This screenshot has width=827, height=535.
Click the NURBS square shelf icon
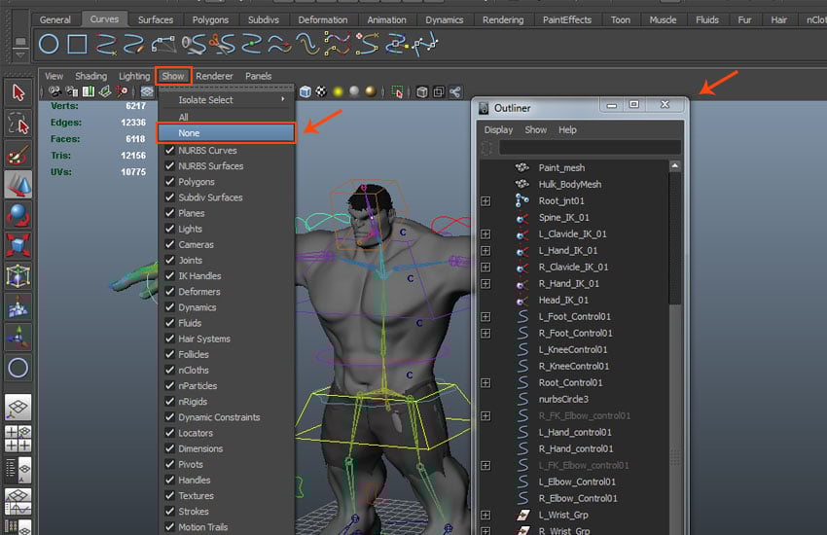[x=78, y=44]
